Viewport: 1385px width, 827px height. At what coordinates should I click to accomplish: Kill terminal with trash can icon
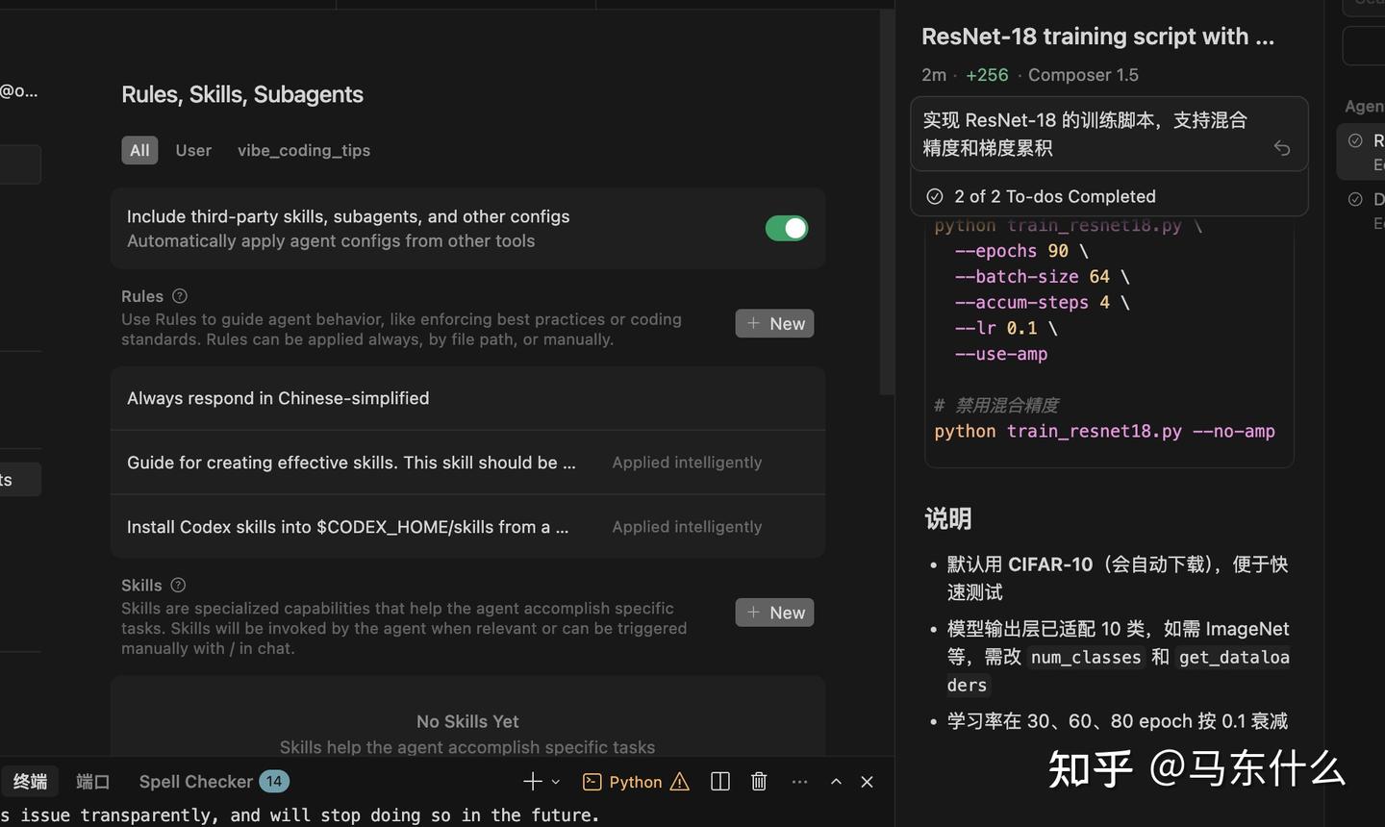click(x=759, y=782)
